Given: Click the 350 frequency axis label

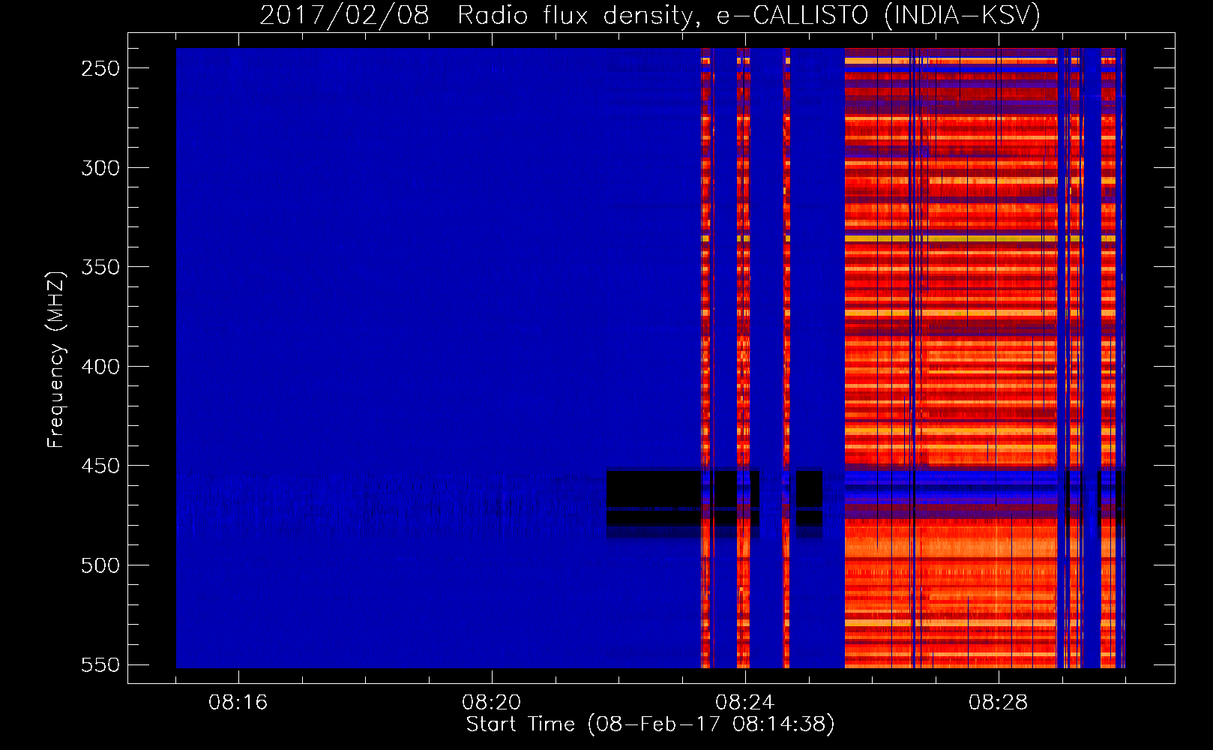Looking at the screenshot, I should pyautogui.click(x=100, y=267).
